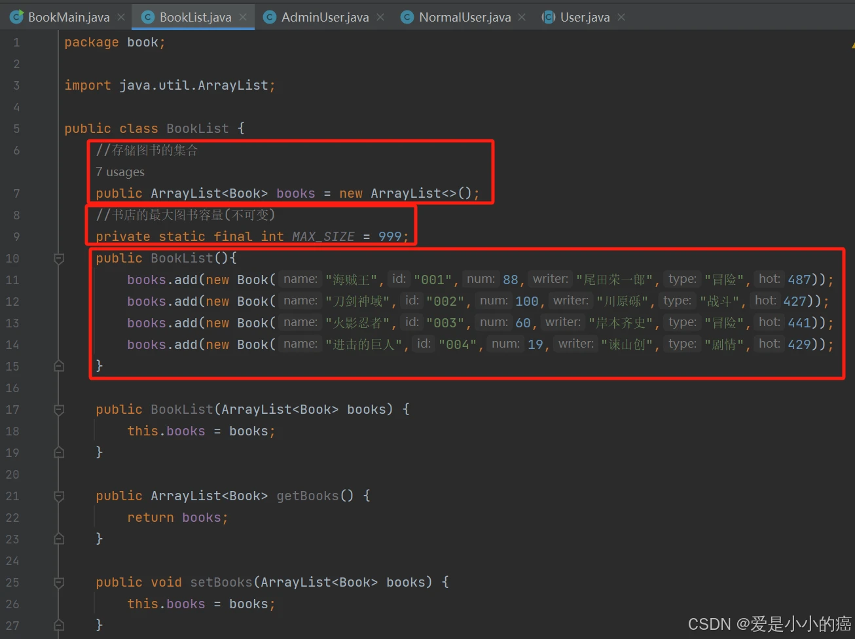Click the User.java abstract class icon

click(x=549, y=17)
